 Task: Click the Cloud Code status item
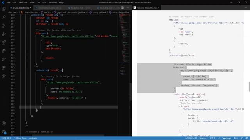(x=20, y=138)
